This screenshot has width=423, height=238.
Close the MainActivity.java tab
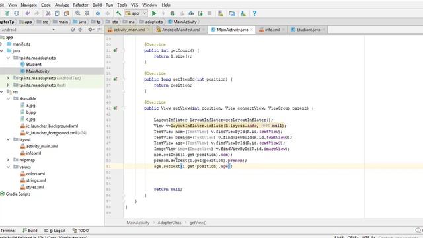click(252, 30)
